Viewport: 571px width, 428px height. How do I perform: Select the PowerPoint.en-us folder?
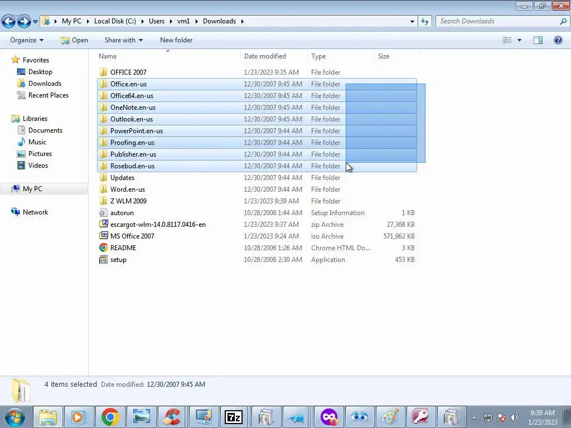coord(257,130)
